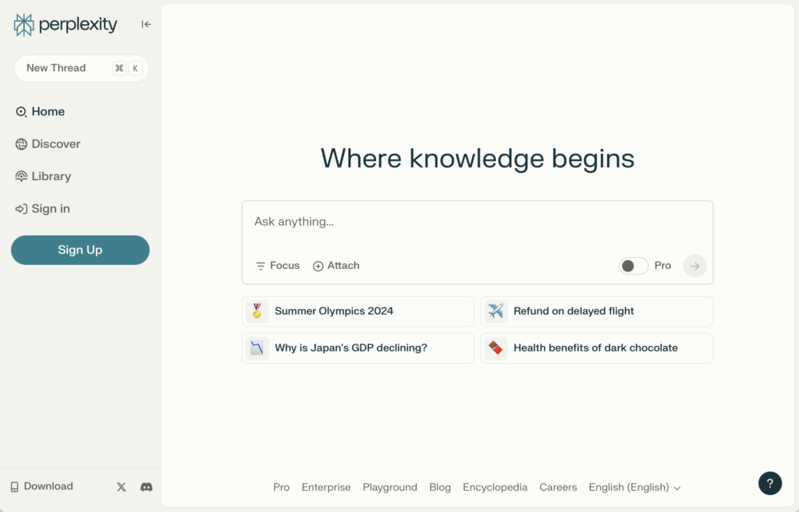This screenshot has width=799, height=512.
Task: Open the help question mark button
Action: 770,483
